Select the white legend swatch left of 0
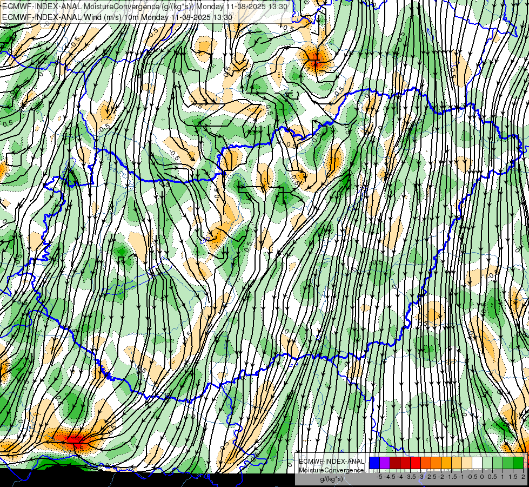This screenshot has height=487, width=529. [x=477, y=463]
